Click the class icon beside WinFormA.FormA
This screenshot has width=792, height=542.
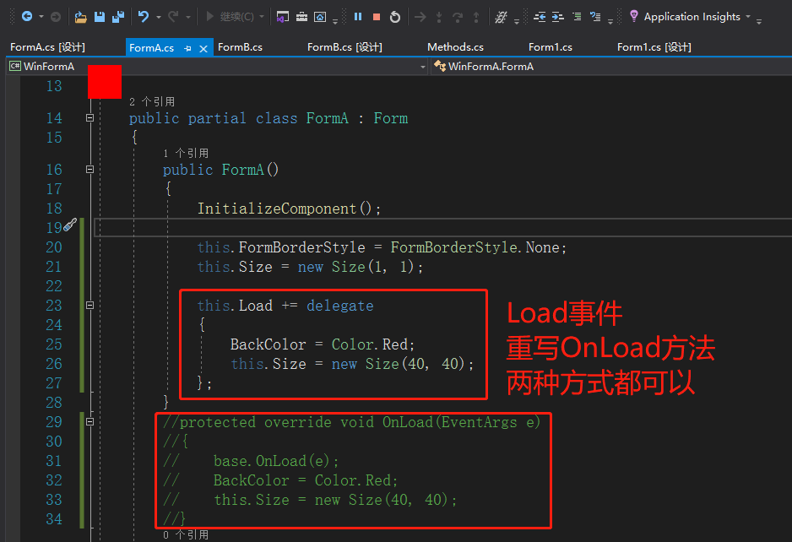[x=440, y=66]
